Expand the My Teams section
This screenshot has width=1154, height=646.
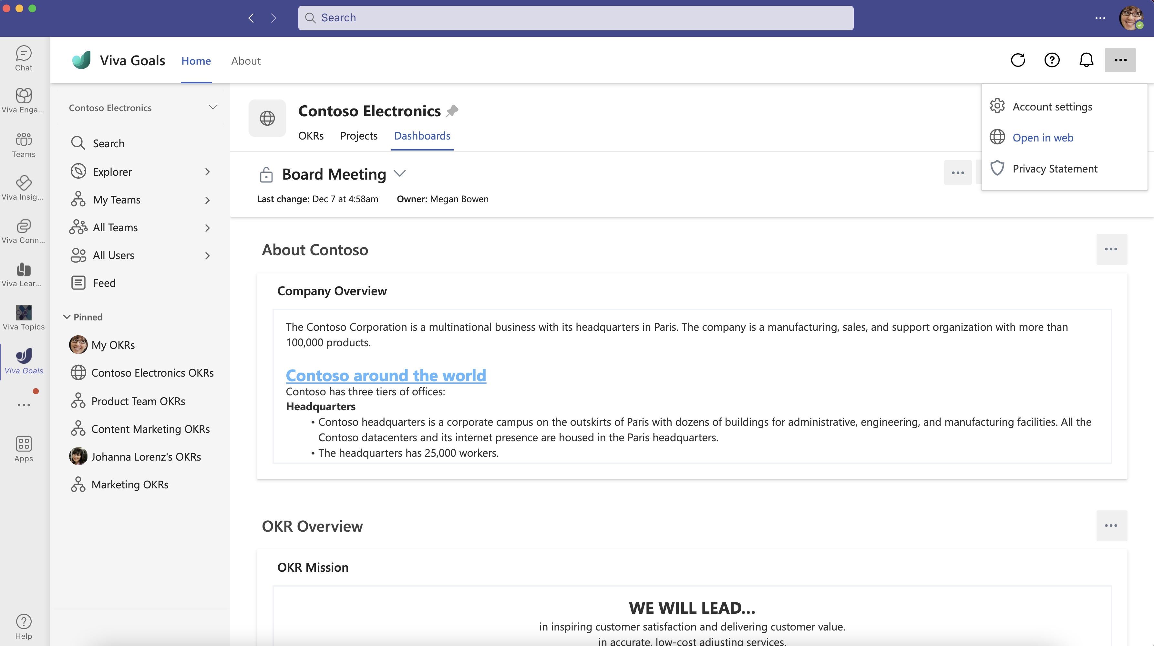click(x=207, y=199)
